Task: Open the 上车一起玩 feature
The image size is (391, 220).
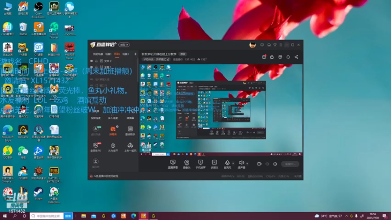Action: click(x=130, y=147)
